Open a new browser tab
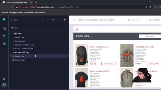Image resolution: width=161 pixels, height=90 pixels. 36,2
